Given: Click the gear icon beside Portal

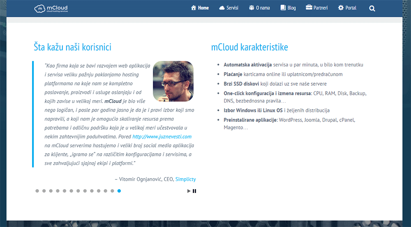Looking at the screenshot, I should [x=341, y=8].
